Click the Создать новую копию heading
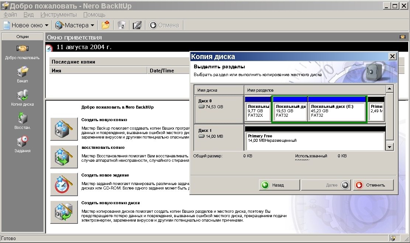Image resolution: width=410 pixels, height=243 pixels. pyautogui.click(x=104, y=120)
